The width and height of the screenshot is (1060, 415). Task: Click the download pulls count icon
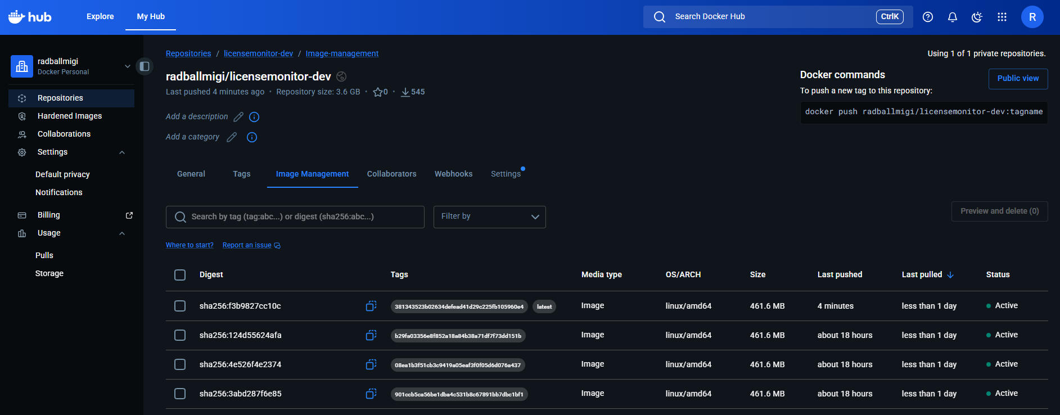[x=405, y=92]
